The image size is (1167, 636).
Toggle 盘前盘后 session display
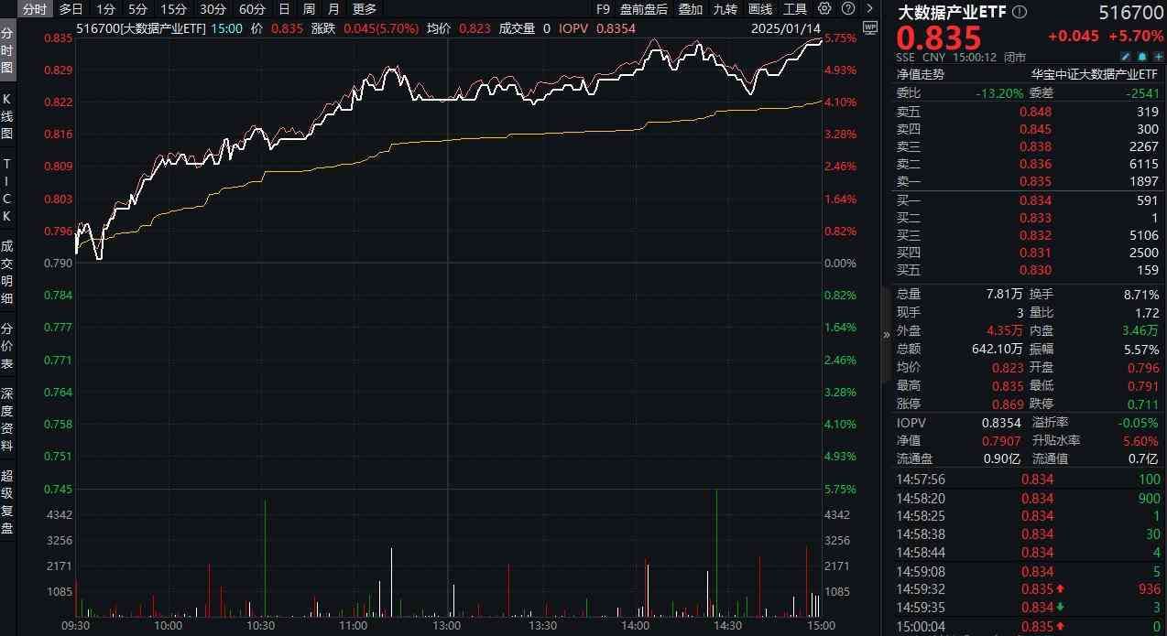644,9
